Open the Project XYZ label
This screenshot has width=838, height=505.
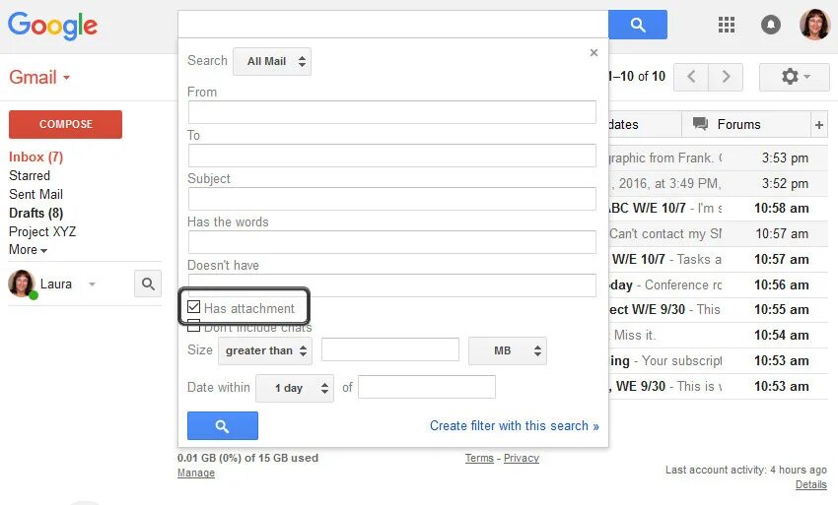[x=42, y=231]
